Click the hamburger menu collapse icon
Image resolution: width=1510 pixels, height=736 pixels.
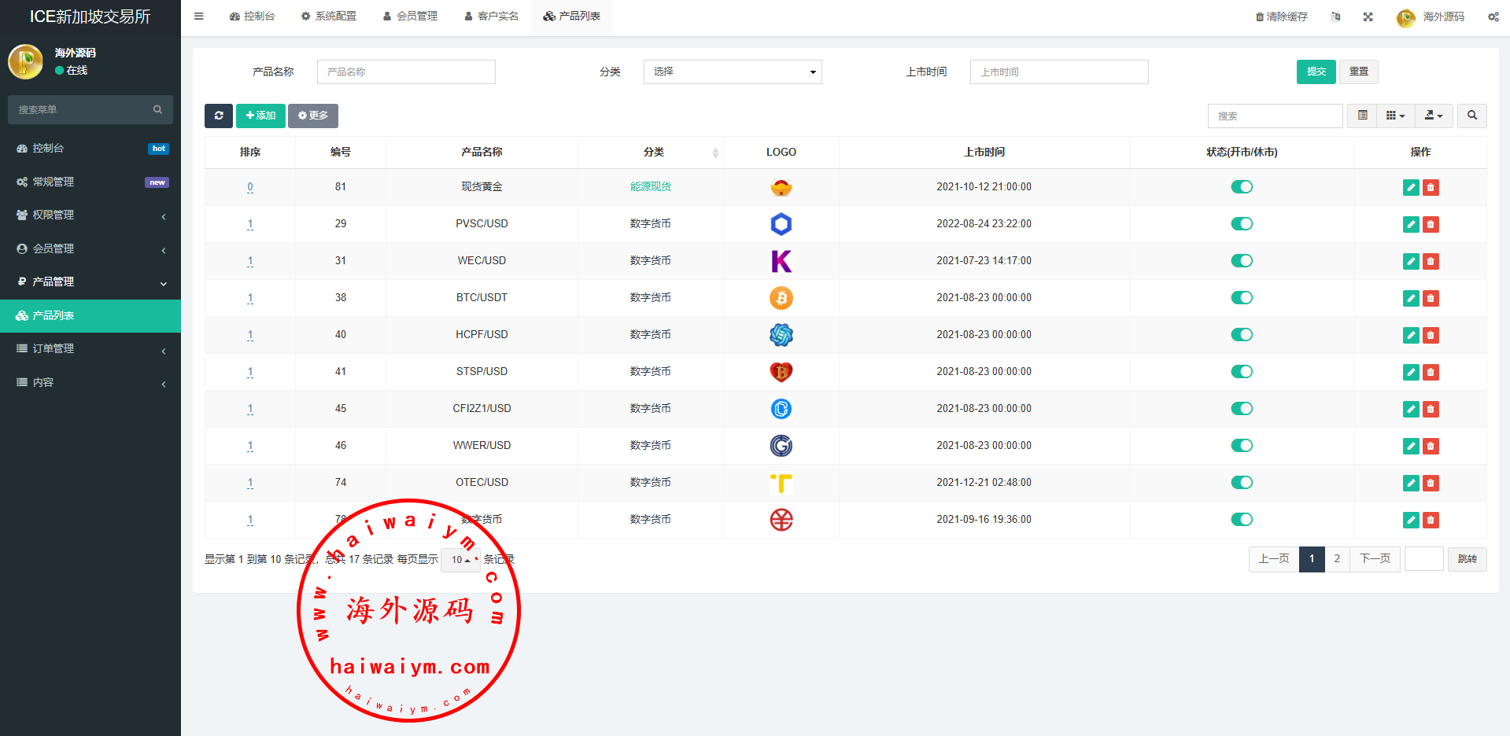[199, 17]
